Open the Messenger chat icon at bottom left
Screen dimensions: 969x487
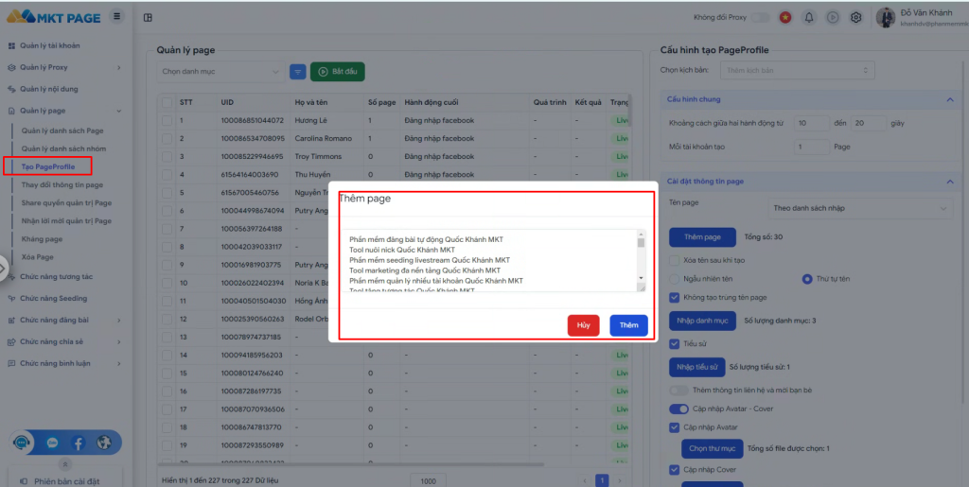tap(53, 443)
